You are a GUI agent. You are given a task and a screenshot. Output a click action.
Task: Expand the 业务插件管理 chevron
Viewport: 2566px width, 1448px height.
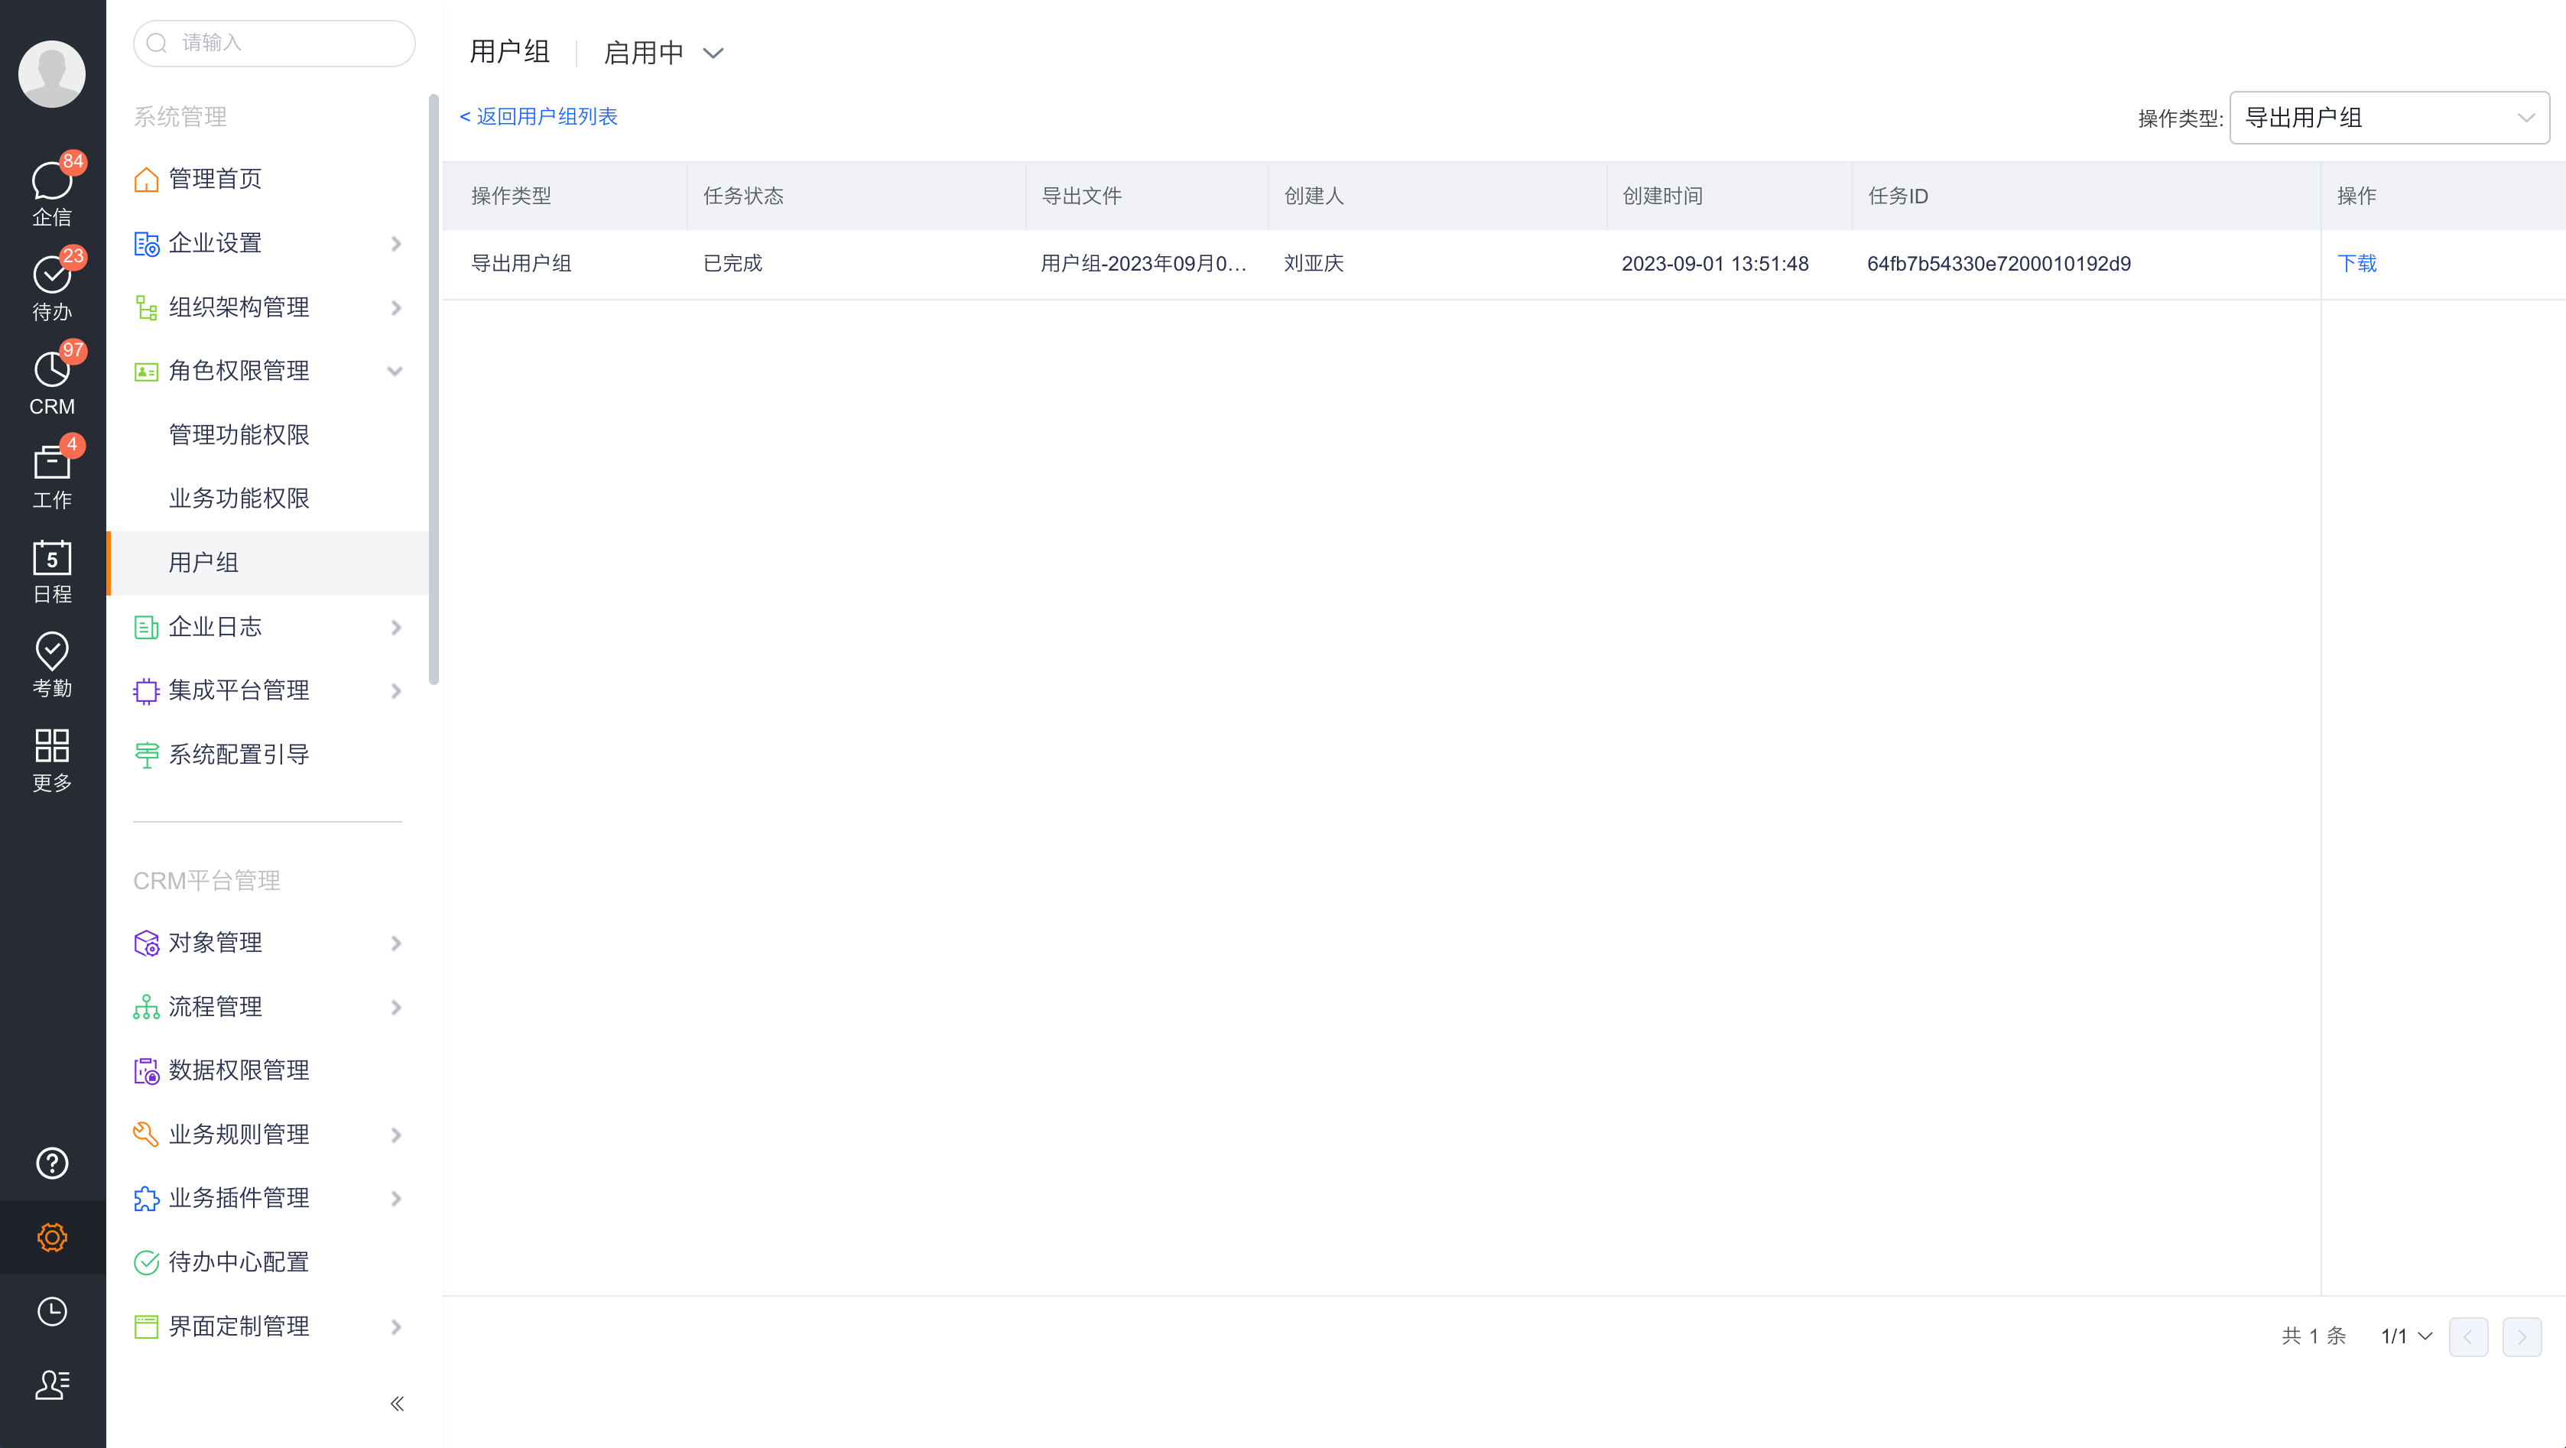(x=397, y=1198)
